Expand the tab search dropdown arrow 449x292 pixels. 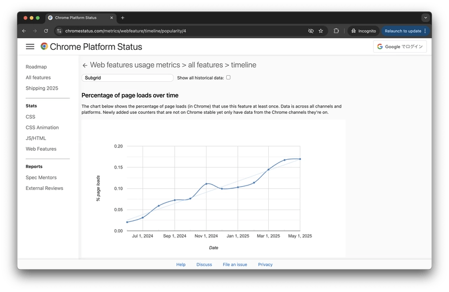(425, 18)
